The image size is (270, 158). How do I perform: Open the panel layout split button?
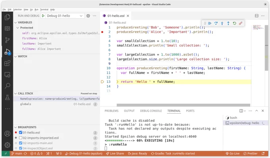tap(241, 111)
